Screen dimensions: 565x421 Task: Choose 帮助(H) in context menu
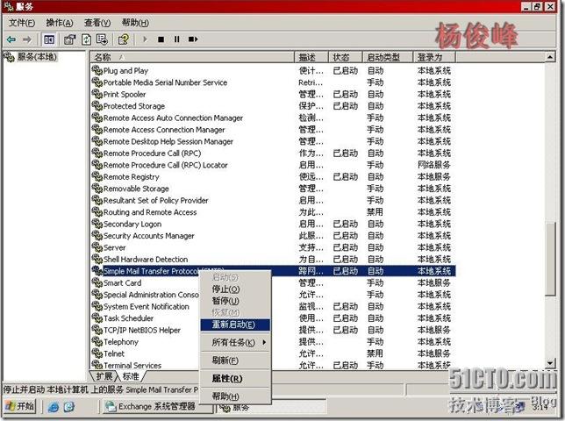pos(235,396)
